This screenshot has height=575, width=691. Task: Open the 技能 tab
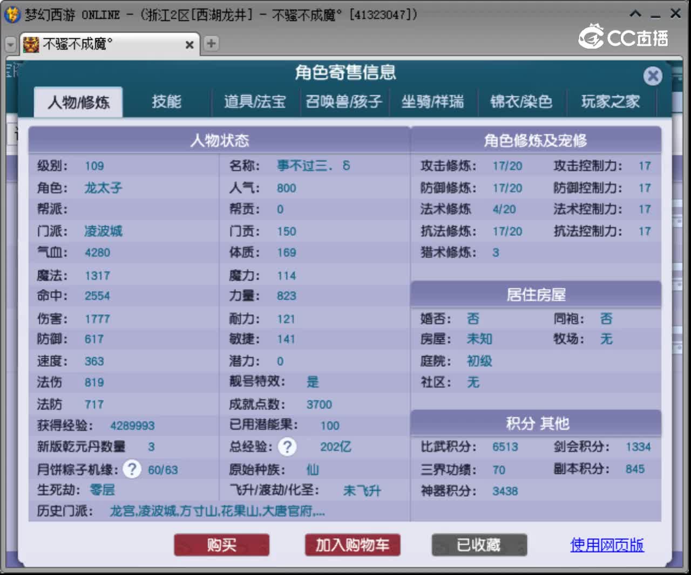tap(166, 101)
